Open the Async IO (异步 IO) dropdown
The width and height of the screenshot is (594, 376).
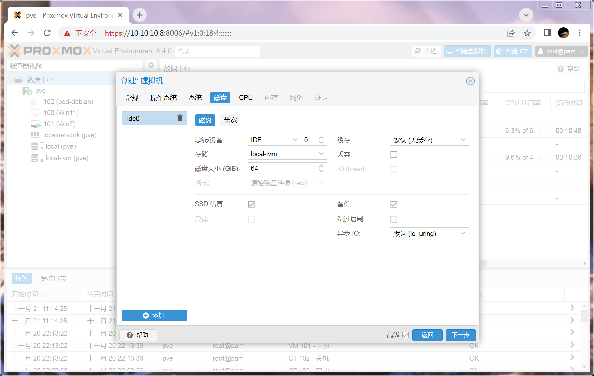point(429,233)
